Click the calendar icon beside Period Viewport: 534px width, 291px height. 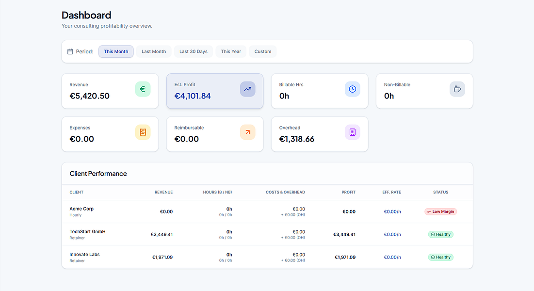coord(70,51)
